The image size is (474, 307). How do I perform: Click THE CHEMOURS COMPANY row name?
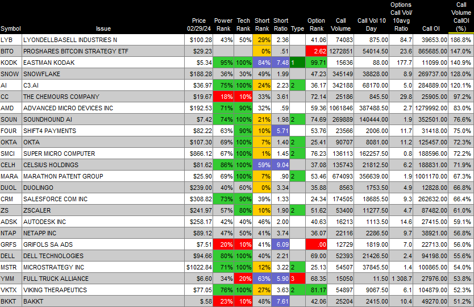(x=61, y=97)
